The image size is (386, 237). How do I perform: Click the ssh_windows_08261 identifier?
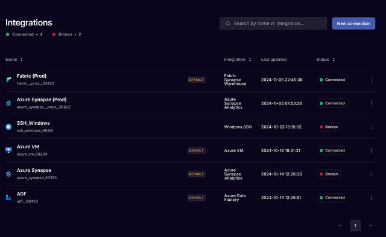click(x=35, y=131)
